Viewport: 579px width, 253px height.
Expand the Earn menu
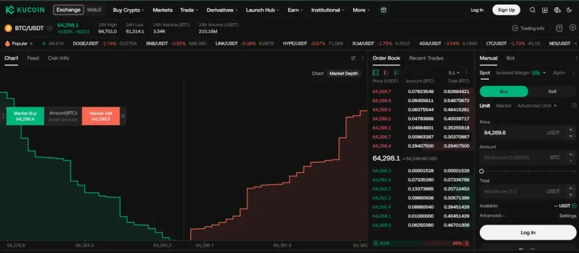point(295,10)
